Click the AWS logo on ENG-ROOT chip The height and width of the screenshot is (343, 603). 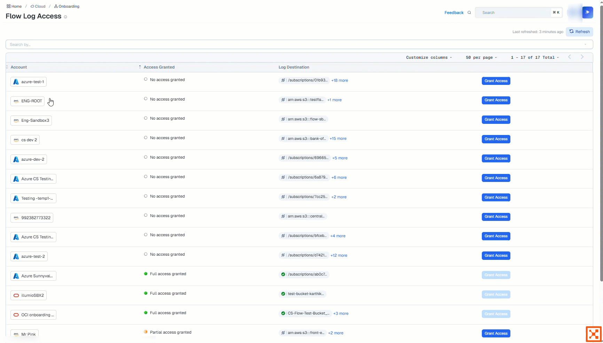pos(16,101)
